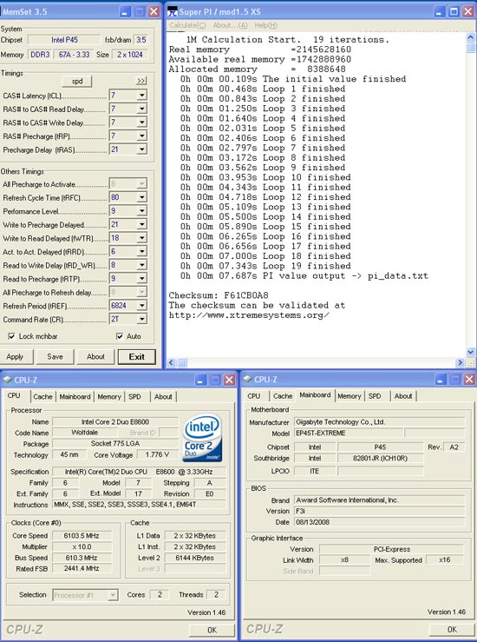The width and height of the screenshot is (477, 642).
Task: Click the Intel Core 2 Duo logo
Action: click(x=203, y=438)
